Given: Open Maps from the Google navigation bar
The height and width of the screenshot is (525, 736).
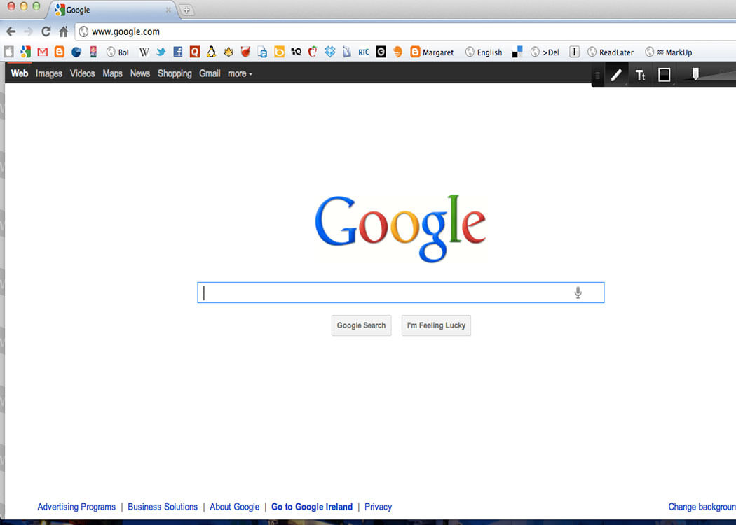Looking at the screenshot, I should (x=112, y=73).
